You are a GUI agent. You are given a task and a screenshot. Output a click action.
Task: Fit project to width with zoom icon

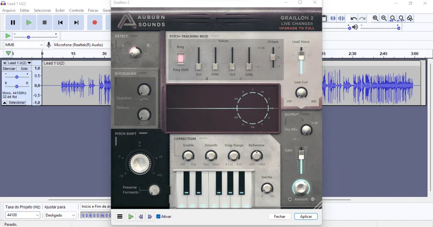(x=401, y=18)
